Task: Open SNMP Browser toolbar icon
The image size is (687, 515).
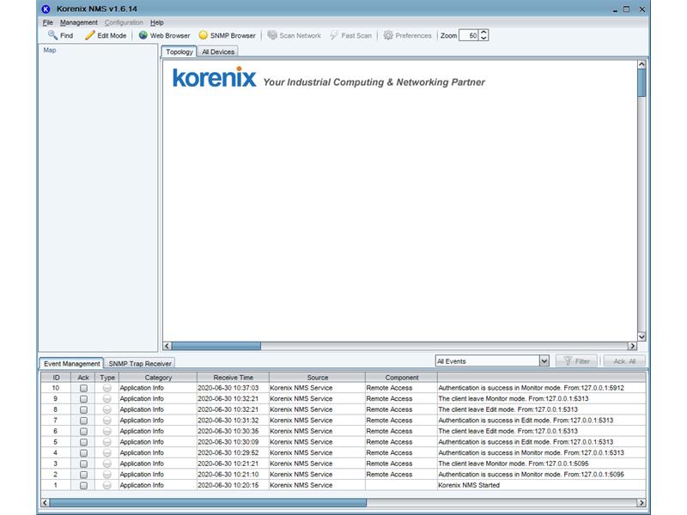Action: 203,35
